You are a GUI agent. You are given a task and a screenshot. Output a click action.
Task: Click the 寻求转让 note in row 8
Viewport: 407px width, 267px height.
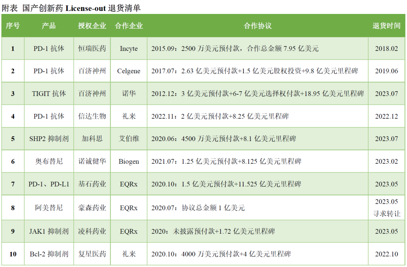click(386, 214)
